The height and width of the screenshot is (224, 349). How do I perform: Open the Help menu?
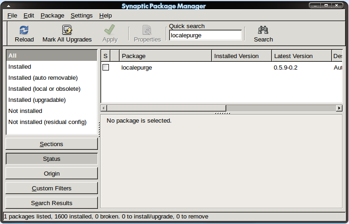pyautogui.click(x=106, y=16)
